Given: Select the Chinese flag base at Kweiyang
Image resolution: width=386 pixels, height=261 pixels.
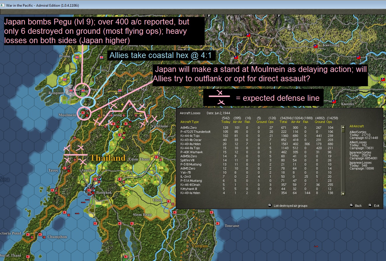Looking at the screenshot, I should click(x=315, y=46).
